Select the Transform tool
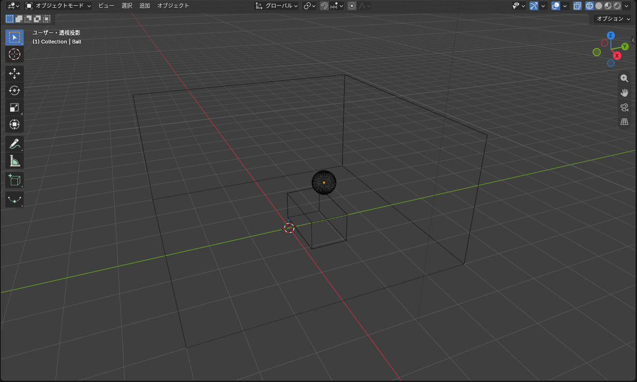Viewport: 637px width, 382px height. [x=15, y=125]
